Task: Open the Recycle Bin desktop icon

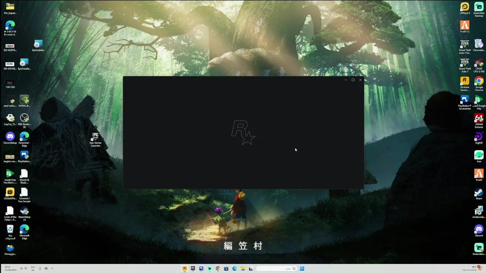Action: (x=10, y=232)
